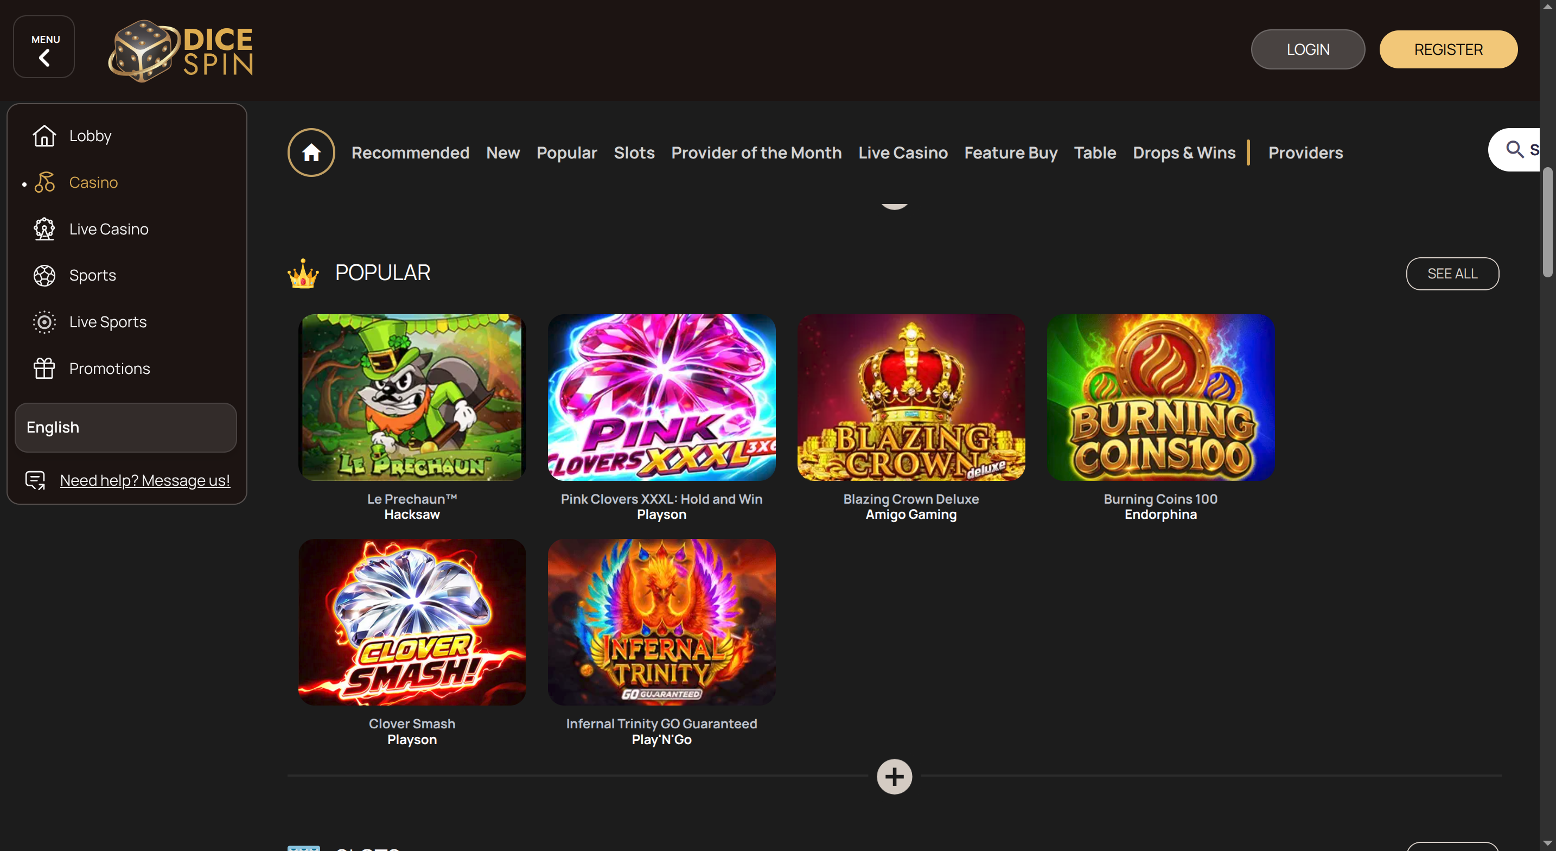This screenshot has width=1556, height=851.
Task: Click the page vertical scrollbar thumb
Action: coord(1547,223)
